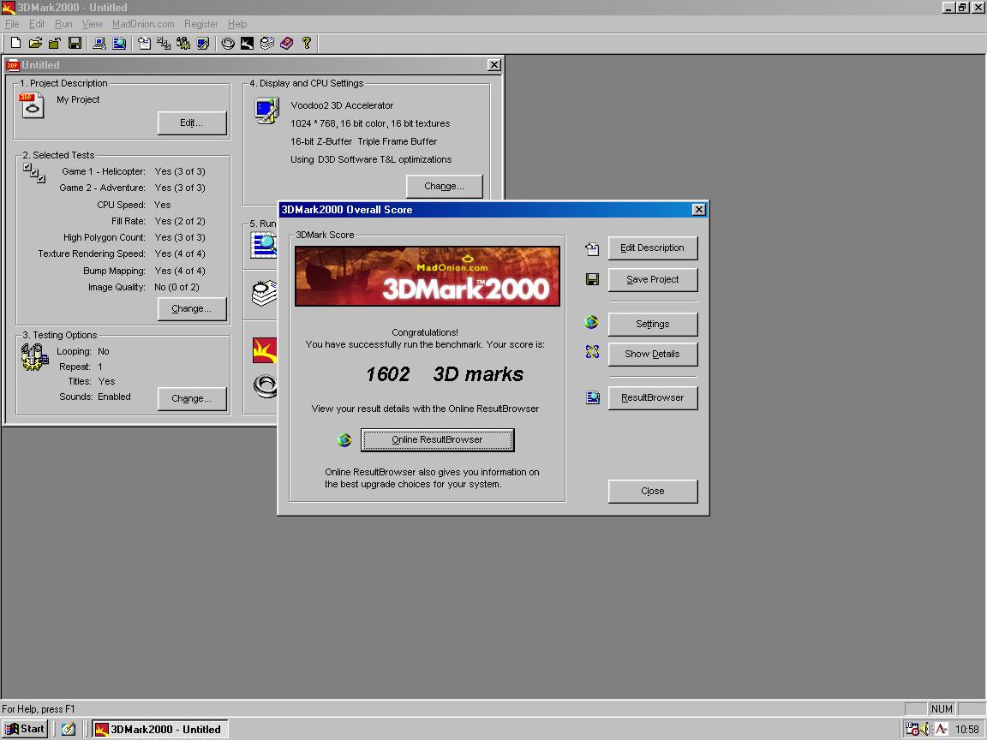This screenshot has width=987, height=740.
Task: Click the purple help book toolbar icon
Action: [x=286, y=43]
